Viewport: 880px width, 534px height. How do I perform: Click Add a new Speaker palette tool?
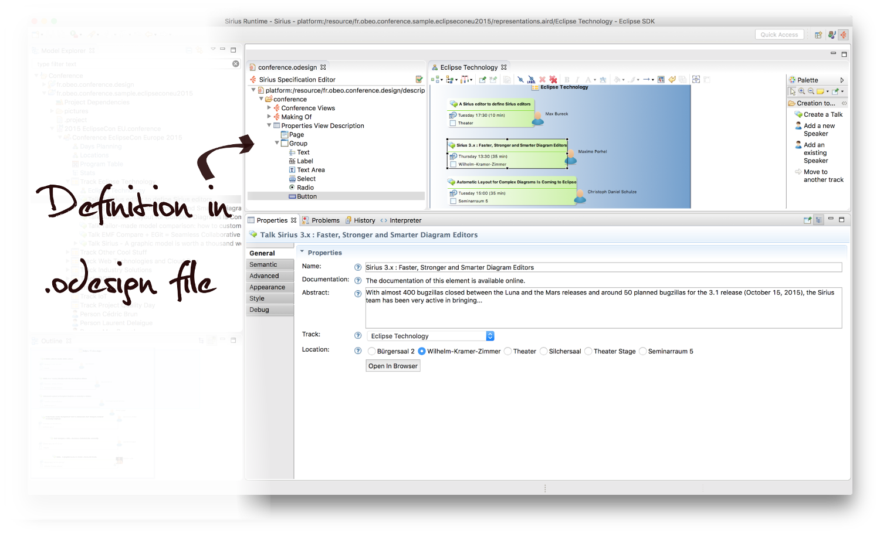815,130
